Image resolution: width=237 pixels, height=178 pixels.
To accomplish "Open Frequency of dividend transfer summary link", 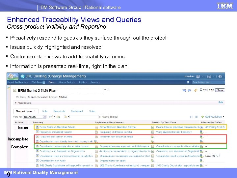I will [56, 132].
